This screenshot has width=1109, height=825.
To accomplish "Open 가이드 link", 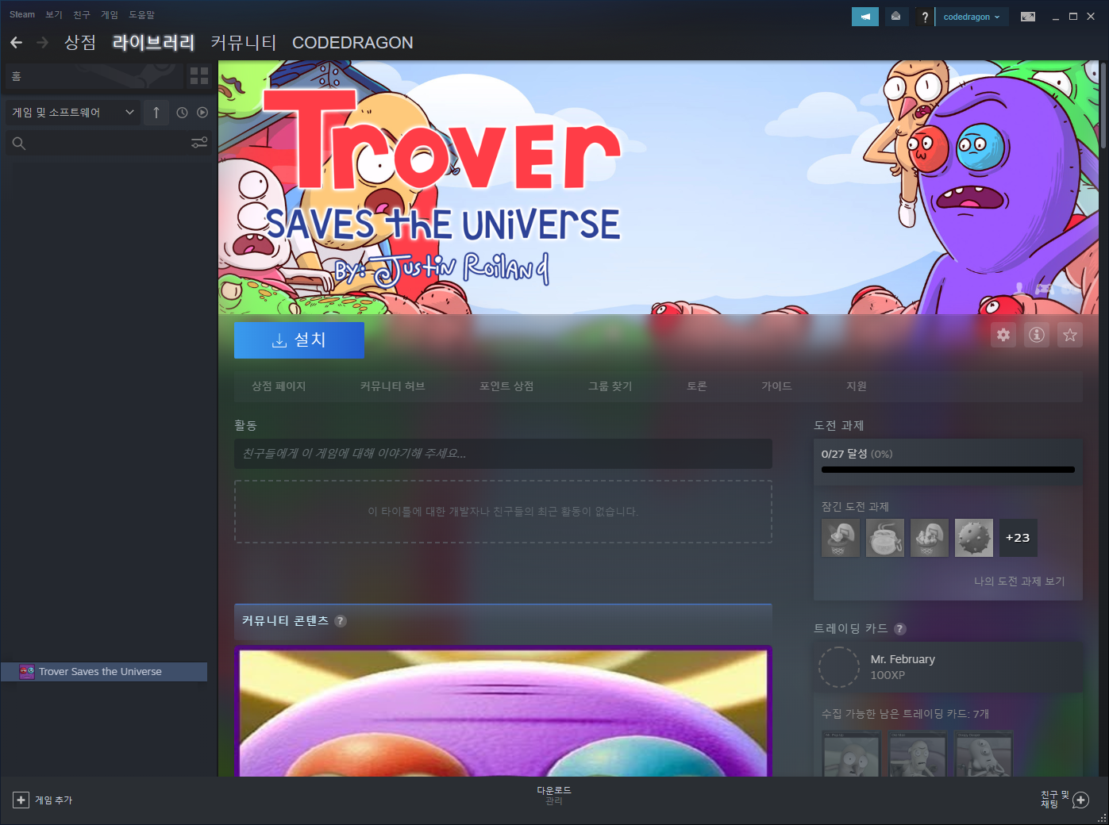I will (x=776, y=386).
